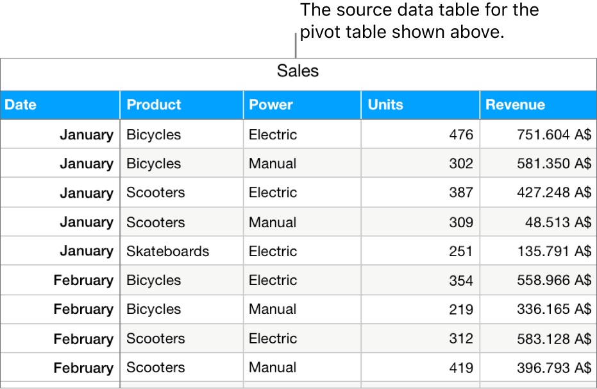Click the 583.128 A$ revenue cell
Image resolution: width=597 pixels, height=389 pixels.
pyautogui.click(x=554, y=338)
